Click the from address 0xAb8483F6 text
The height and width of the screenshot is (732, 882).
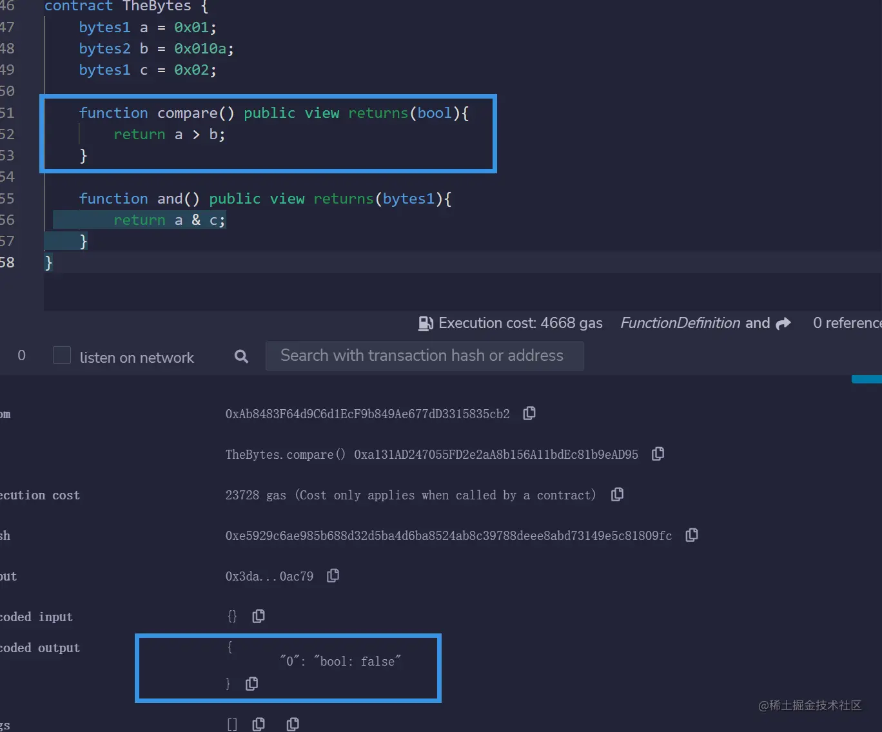pyautogui.click(x=367, y=414)
